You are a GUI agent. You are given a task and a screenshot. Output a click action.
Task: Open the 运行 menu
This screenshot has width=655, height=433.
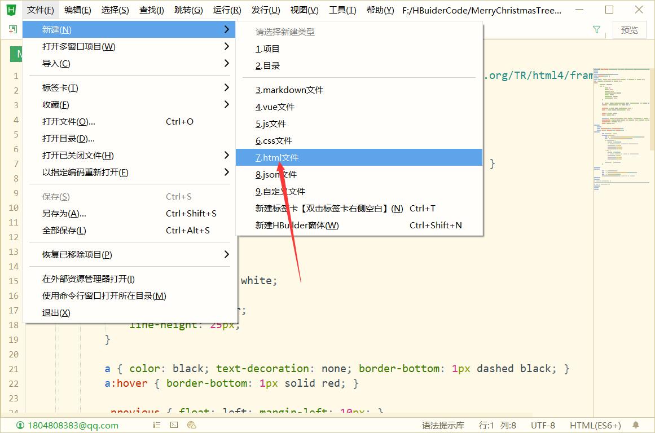click(x=227, y=10)
